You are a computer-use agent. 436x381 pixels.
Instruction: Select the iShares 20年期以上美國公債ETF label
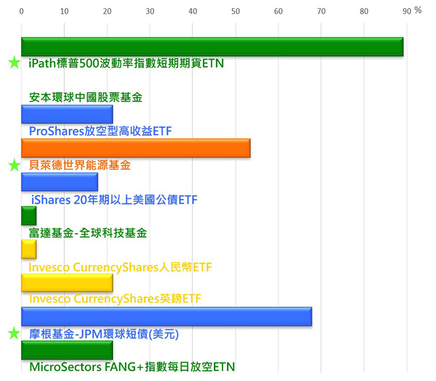pyautogui.click(x=114, y=200)
